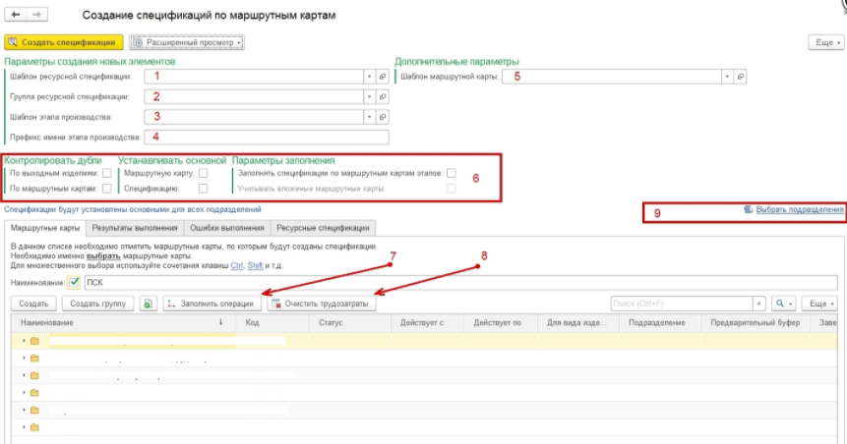Go back with the left arrow button
Screen dimensions: 847x444
[x=16, y=15]
